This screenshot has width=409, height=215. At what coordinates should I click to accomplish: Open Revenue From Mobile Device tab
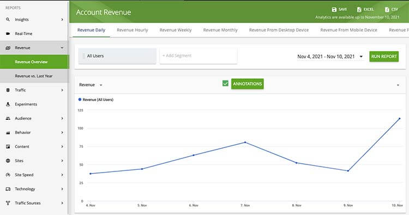click(349, 30)
